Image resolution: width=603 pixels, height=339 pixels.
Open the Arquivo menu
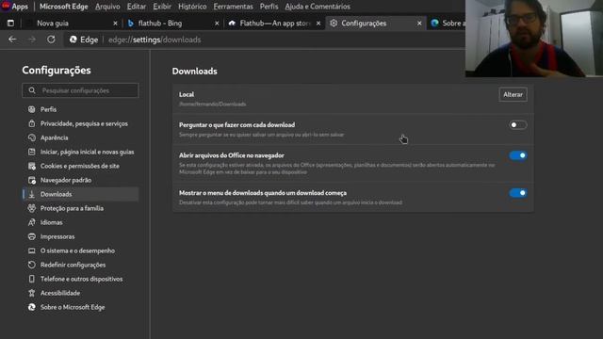pyautogui.click(x=107, y=7)
